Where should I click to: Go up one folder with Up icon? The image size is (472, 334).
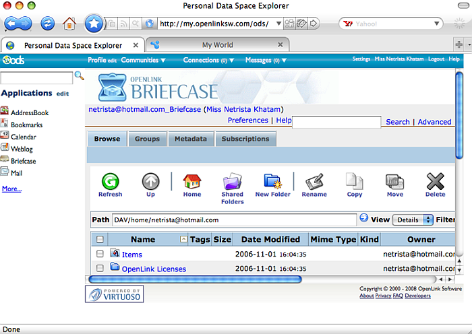[x=150, y=182]
